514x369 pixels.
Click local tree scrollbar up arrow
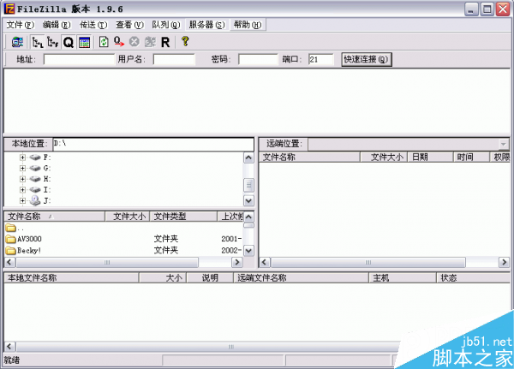click(248, 158)
